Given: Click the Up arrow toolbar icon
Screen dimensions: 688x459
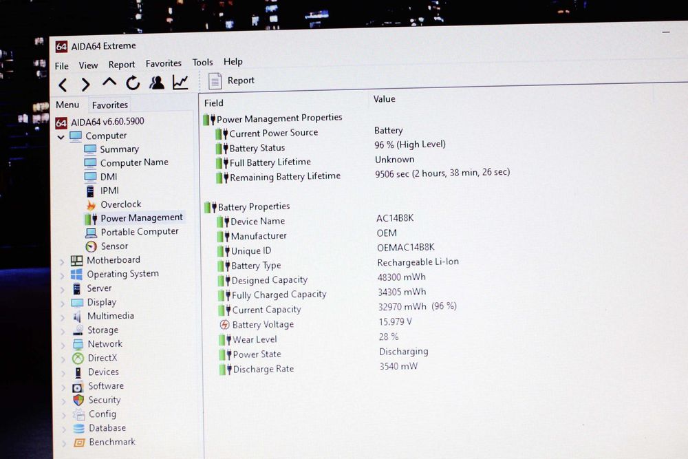Looking at the screenshot, I should coord(109,82).
